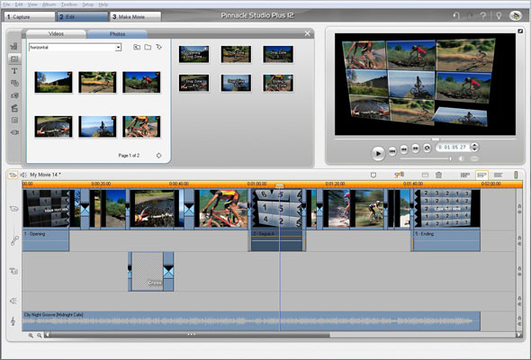The image size is (531, 360).
Task: Click the album sidebar icon just below T
Action: [14, 83]
